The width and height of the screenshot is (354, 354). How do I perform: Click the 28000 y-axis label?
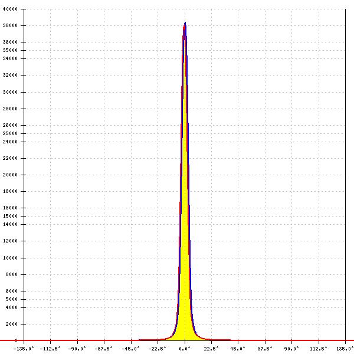[10, 109]
